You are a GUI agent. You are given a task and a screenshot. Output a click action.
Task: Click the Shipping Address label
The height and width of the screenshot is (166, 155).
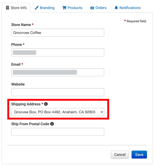pyautogui.click(x=26, y=104)
